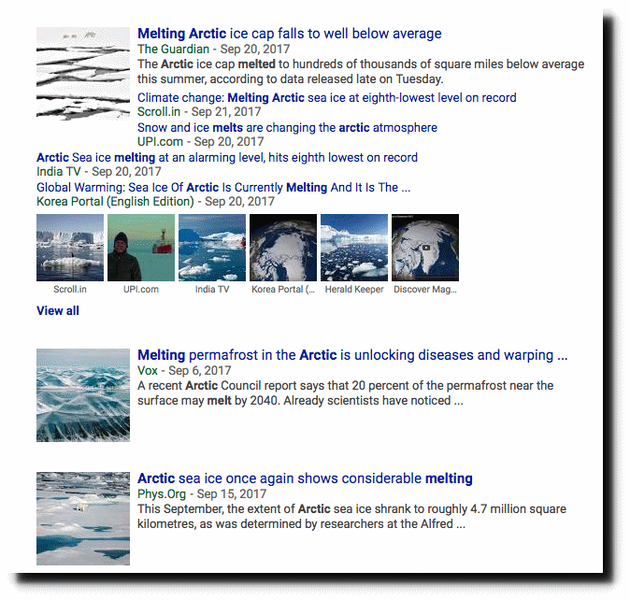Open Korea Portal 'Global Warming: Sea Ice' link
Screen dimensions: 630x600
[223, 188]
